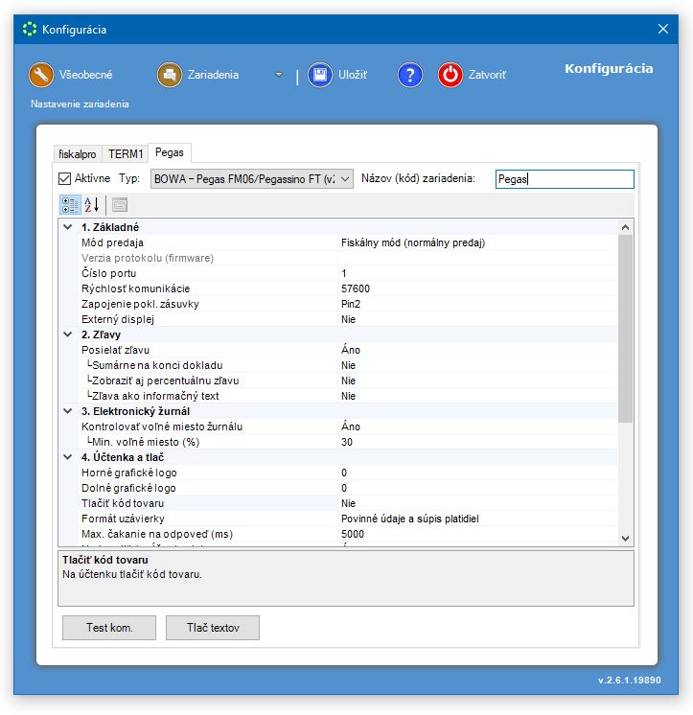Viewport: 693px width, 715px height.
Task: Switch to the fiskalpro tab
Action: tap(78, 153)
